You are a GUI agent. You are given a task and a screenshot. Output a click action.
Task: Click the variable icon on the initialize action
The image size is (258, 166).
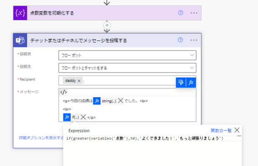20,13
